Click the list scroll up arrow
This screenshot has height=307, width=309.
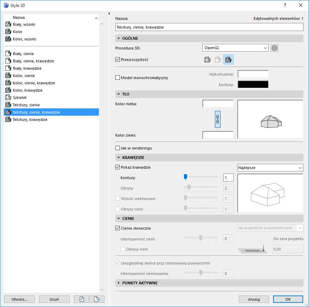pyautogui.click(x=102, y=24)
